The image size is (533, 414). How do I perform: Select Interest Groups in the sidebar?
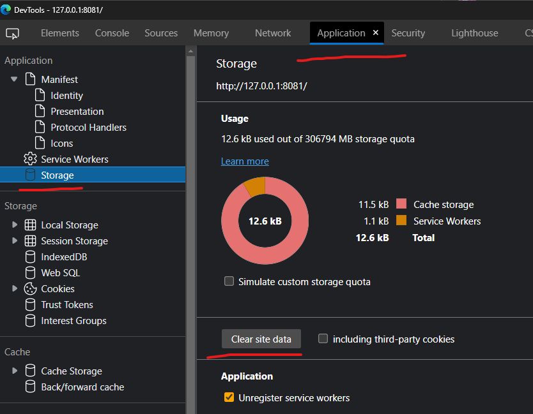click(x=73, y=321)
